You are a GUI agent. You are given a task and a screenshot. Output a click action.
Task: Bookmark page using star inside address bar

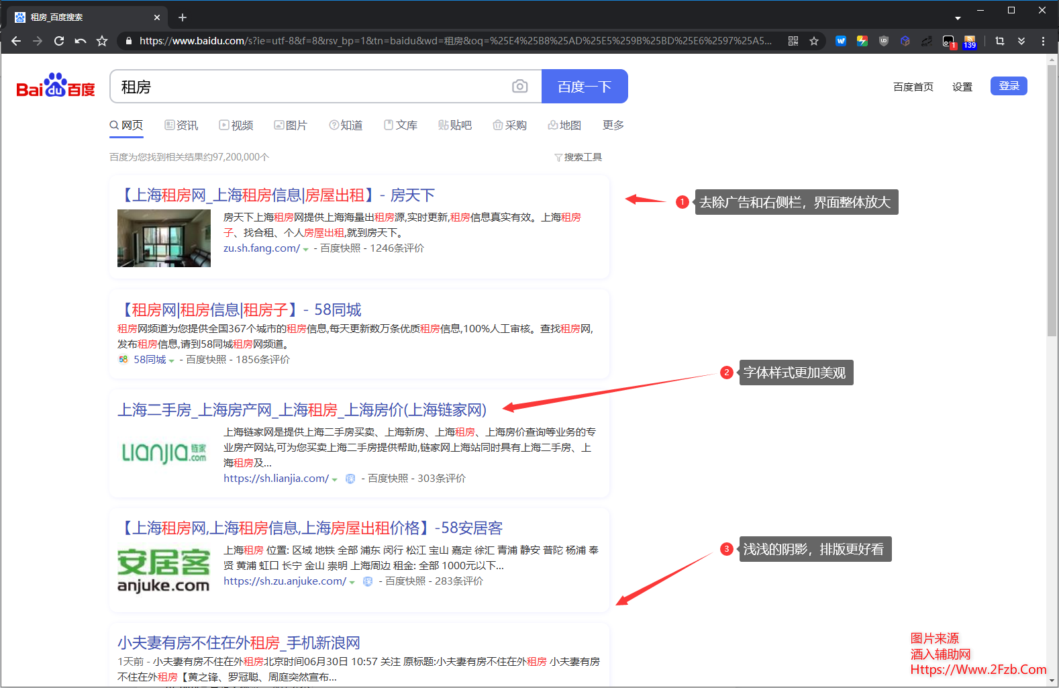[x=814, y=41]
